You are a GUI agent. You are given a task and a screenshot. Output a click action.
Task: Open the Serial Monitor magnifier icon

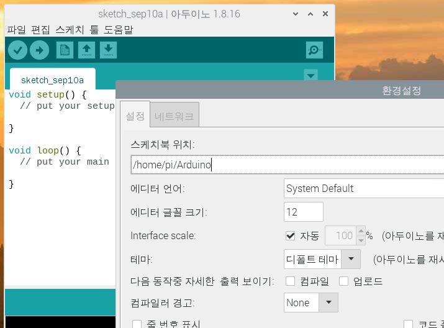314,50
